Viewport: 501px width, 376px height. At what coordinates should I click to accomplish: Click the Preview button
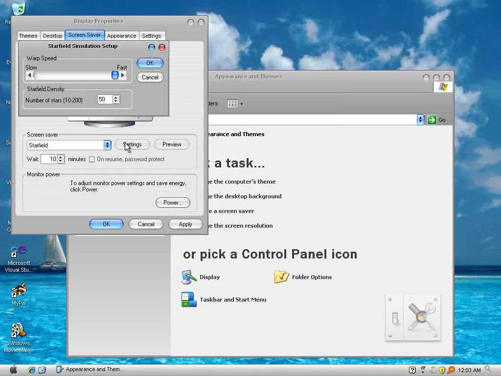pyautogui.click(x=172, y=144)
